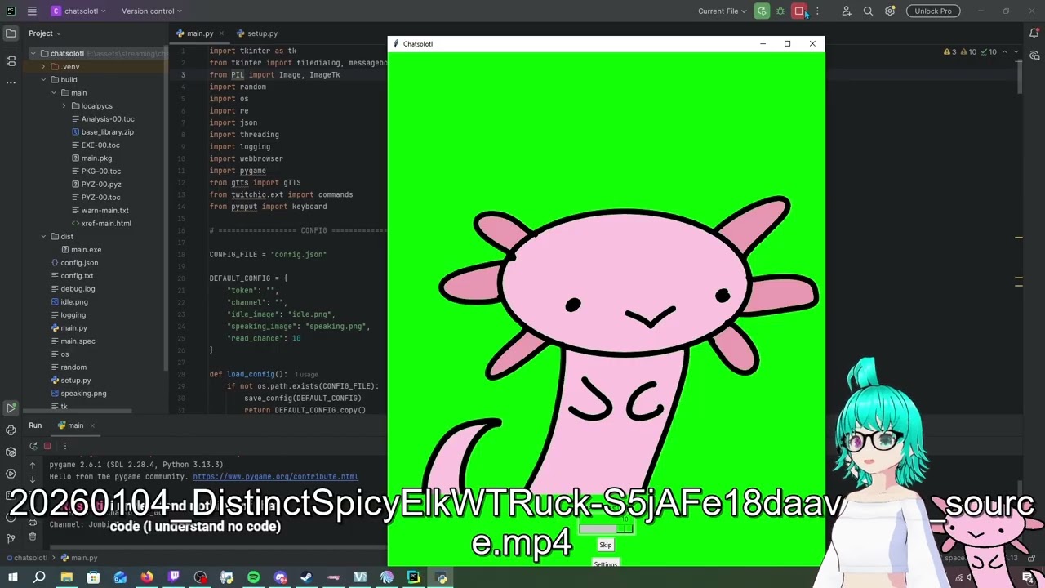Image resolution: width=1045 pixels, height=588 pixels.
Task: Click the Debug bug icon
Action: coord(780,11)
